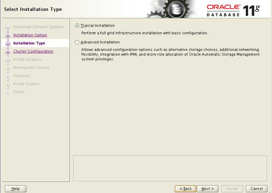Click the Finish step label
The width and height of the screenshot is (272, 193).
point(19,92)
